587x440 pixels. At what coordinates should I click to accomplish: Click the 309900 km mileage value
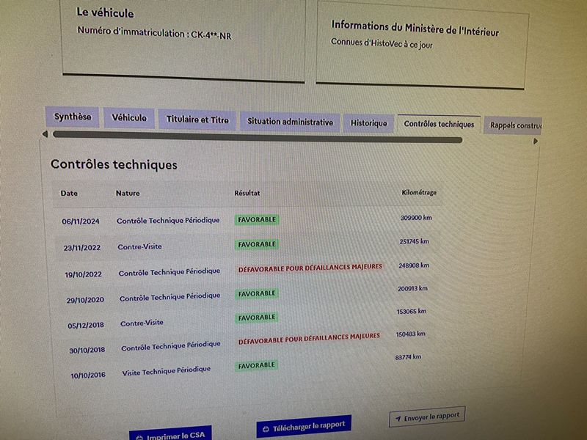pos(416,218)
